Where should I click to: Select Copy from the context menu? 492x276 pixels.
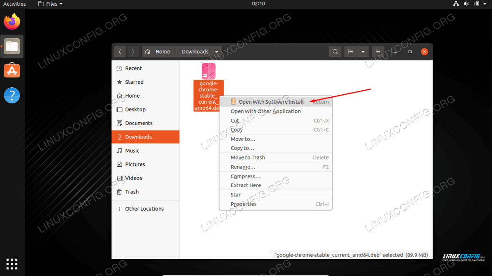coord(276,130)
